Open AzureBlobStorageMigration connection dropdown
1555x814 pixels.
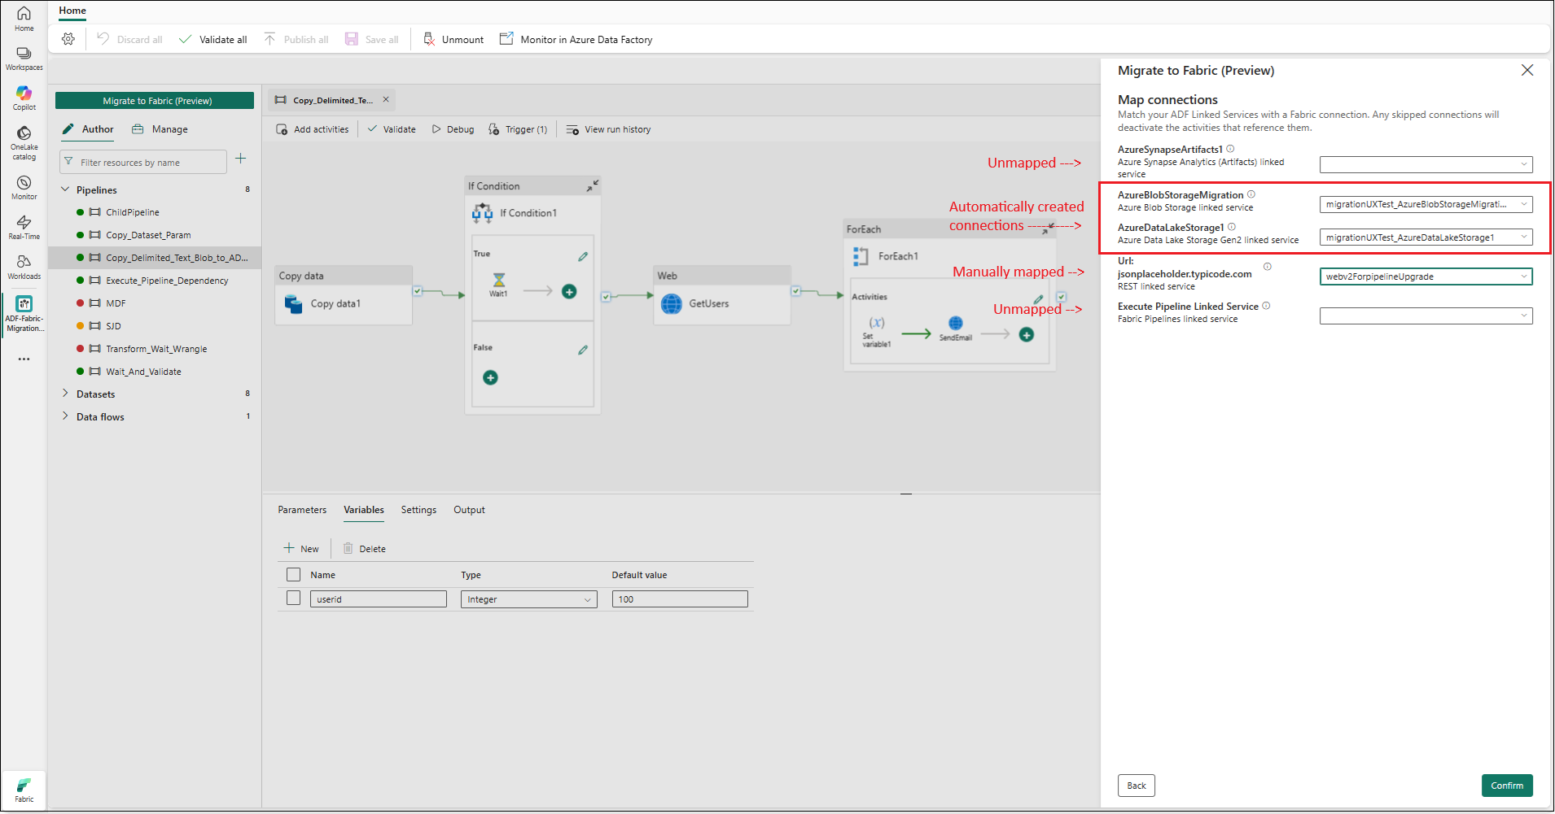pos(1426,204)
